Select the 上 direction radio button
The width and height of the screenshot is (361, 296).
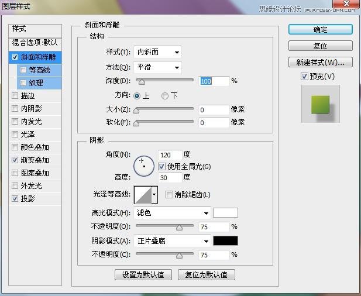coord(137,96)
